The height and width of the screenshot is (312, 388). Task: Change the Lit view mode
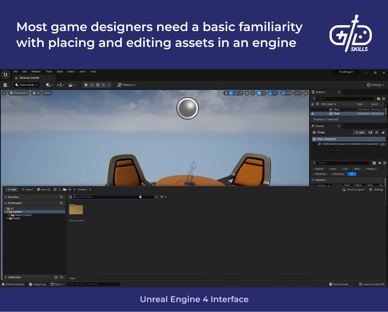point(36,93)
